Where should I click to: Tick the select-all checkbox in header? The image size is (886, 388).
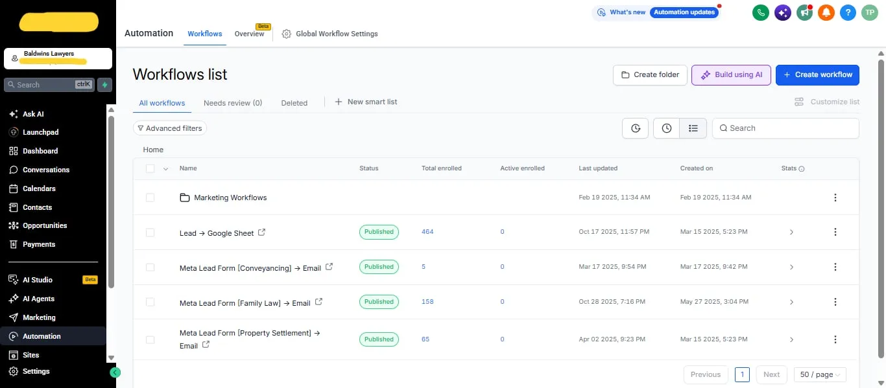(150, 168)
